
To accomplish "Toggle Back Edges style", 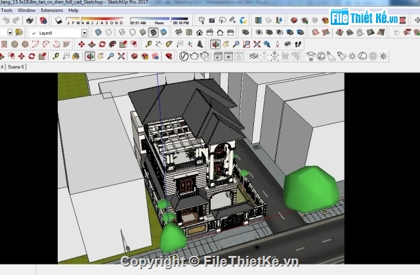I will pyautogui.click(x=108, y=32).
